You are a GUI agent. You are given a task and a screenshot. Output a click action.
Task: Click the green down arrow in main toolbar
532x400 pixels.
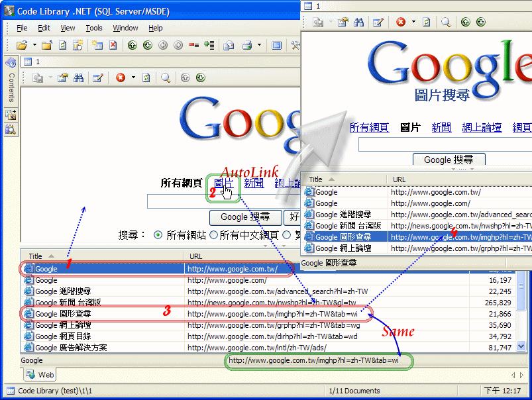148,45
